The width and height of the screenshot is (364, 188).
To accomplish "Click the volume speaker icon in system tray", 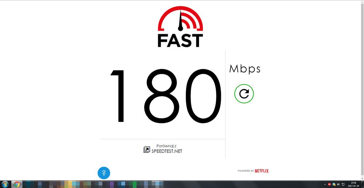I will point(338,184).
